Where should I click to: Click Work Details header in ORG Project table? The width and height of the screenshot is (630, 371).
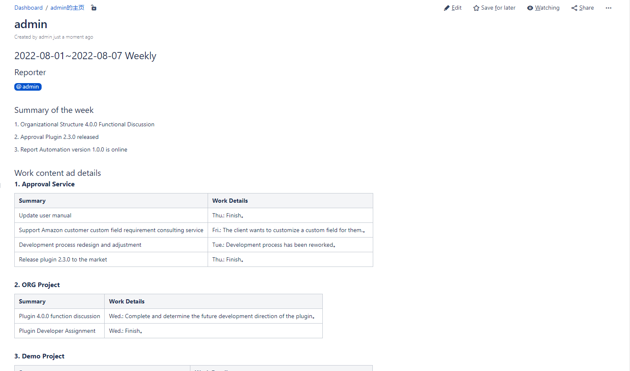127,301
